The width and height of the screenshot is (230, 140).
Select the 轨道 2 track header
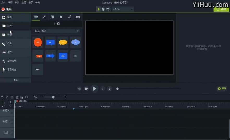click(7, 122)
